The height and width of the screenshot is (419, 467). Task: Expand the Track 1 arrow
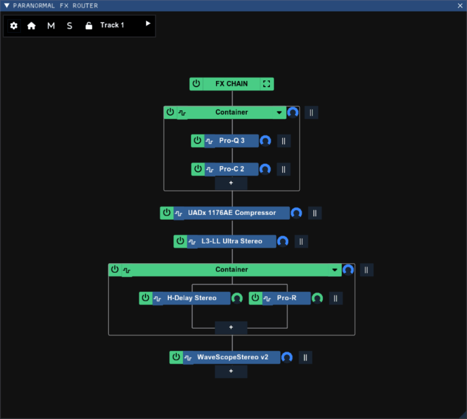pyautogui.click(x=148, y=24)
